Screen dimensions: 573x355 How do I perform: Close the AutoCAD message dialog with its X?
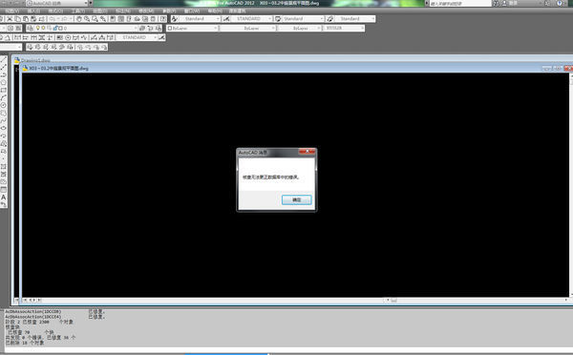pyautogui.click(x=307, y=152)
